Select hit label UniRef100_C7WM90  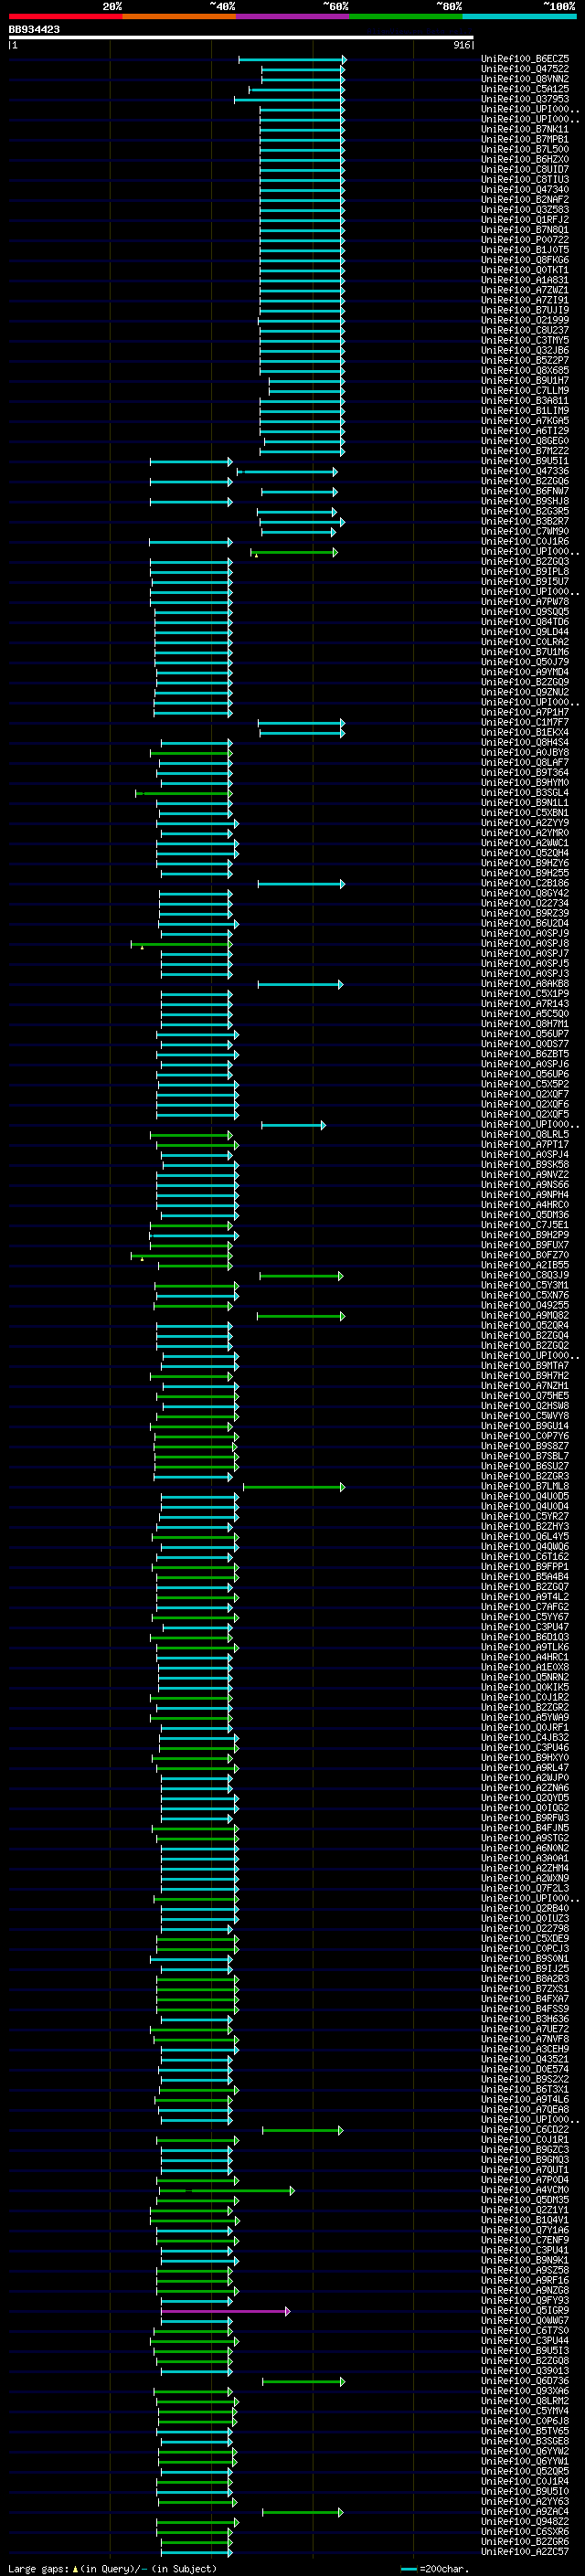point(525,531)
